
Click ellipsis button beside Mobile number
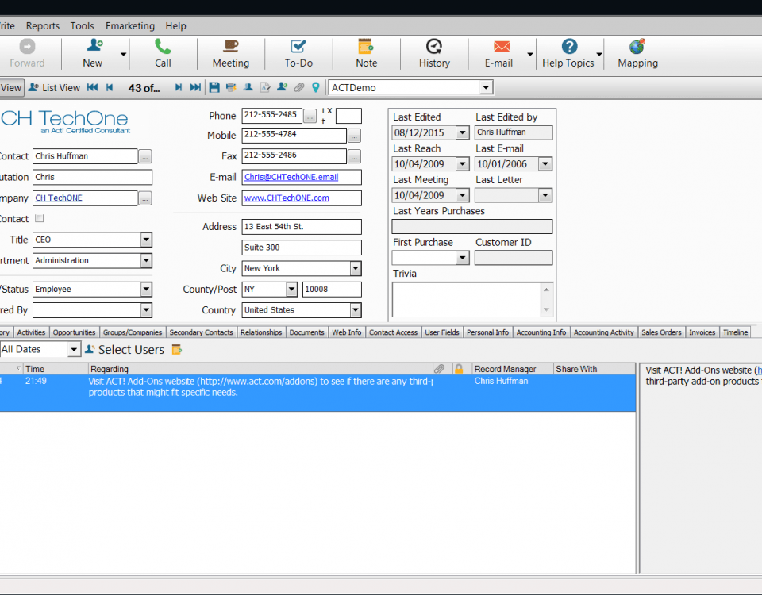click(x=354, y=136)
